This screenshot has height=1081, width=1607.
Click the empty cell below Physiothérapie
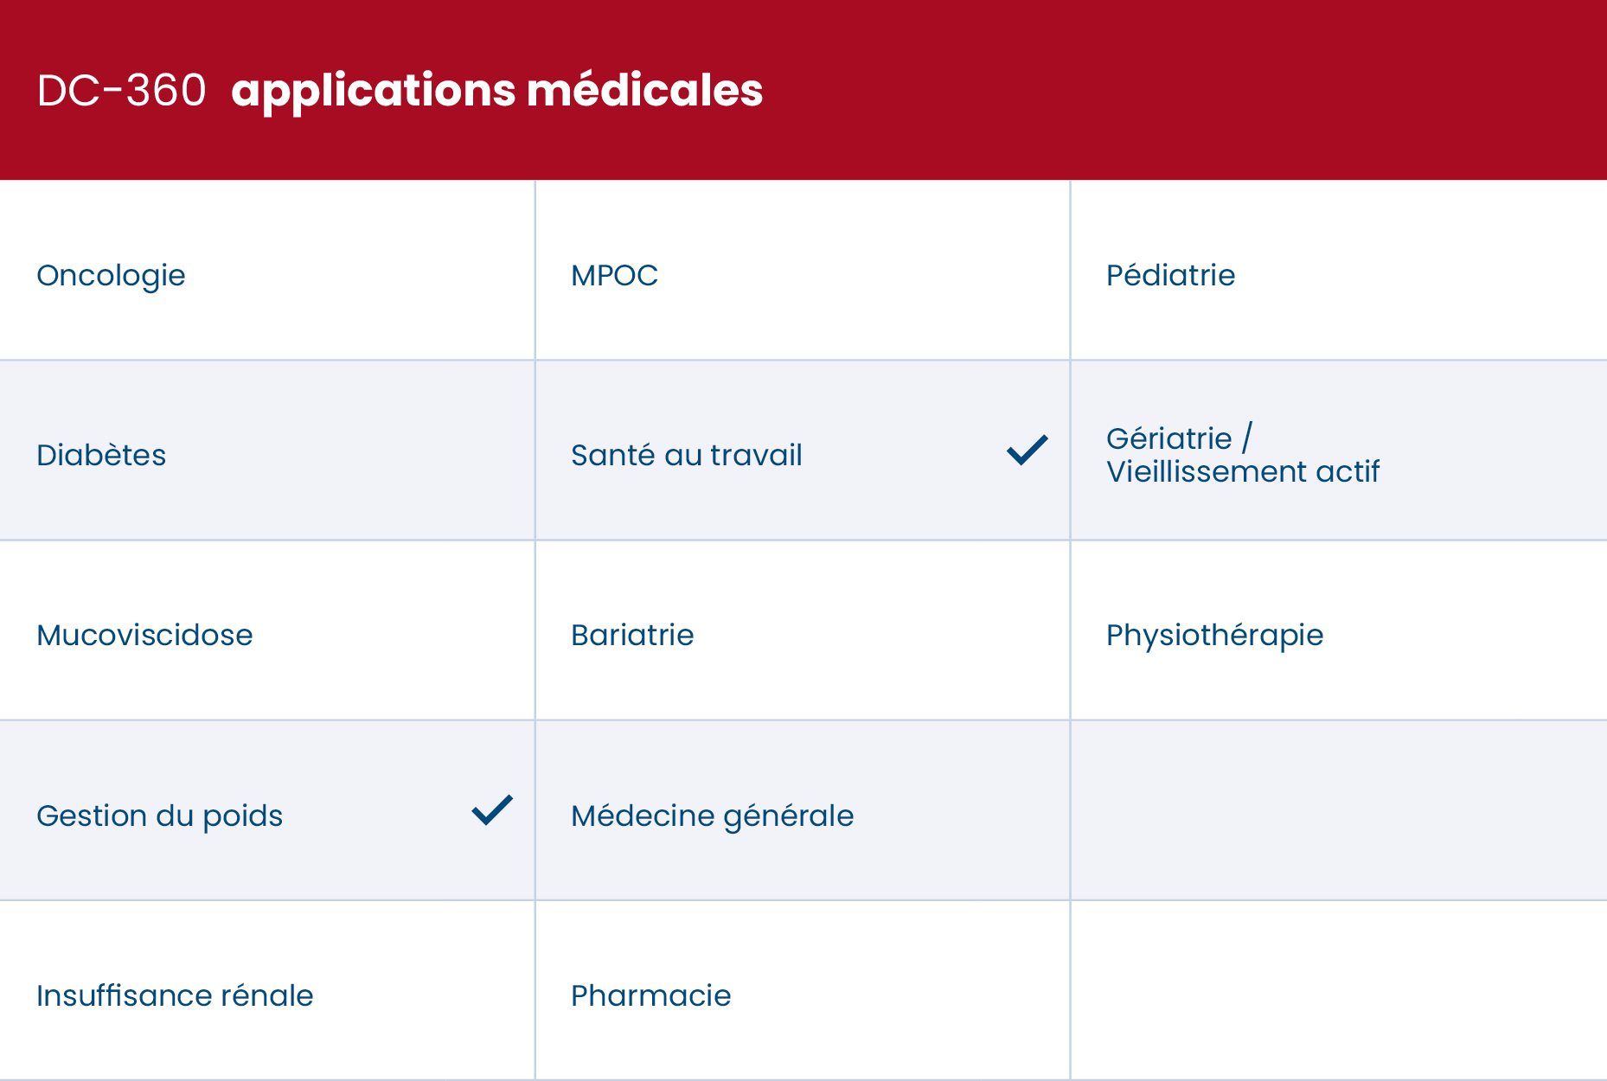tap(1338, 810)
